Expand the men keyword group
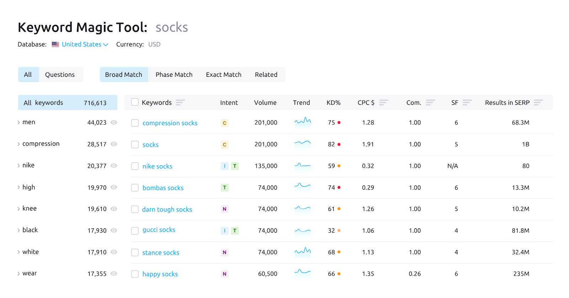This screenshot has height=298, width=569. pyautogui.click(x=18, y=122)
